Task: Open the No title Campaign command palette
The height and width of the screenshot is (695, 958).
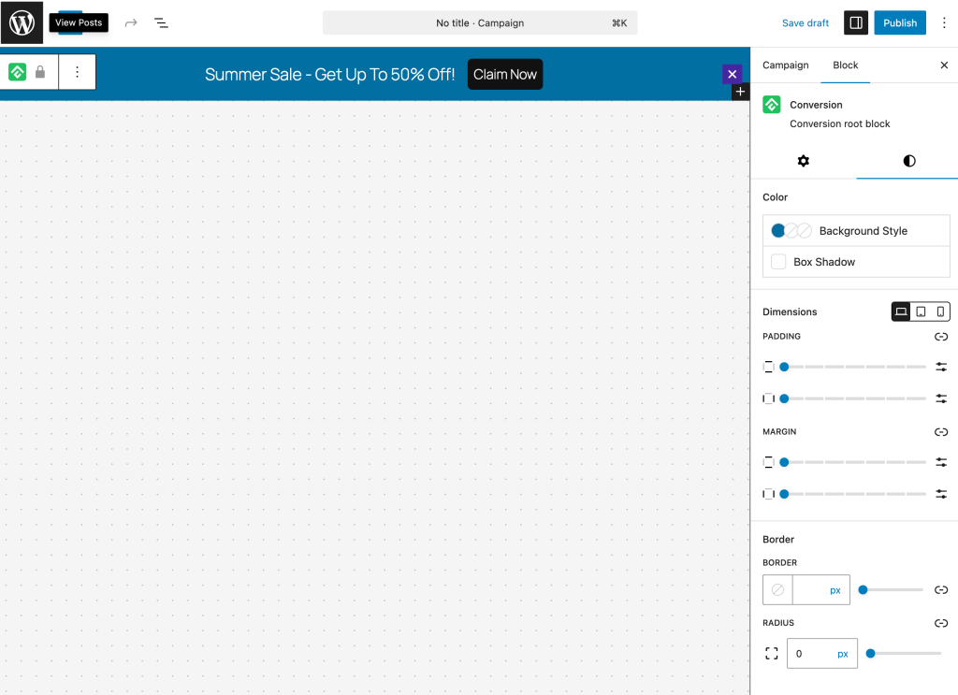Action: [480, 22]
